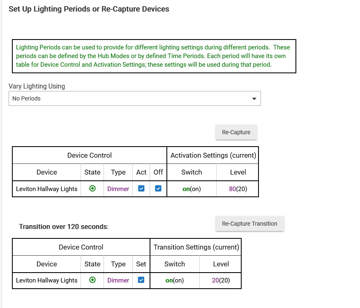Select Leviton Hallway Lights in the transition table
360x308 pixels.
46,280
